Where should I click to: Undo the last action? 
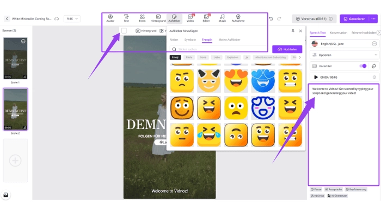[x=271, y=18]
